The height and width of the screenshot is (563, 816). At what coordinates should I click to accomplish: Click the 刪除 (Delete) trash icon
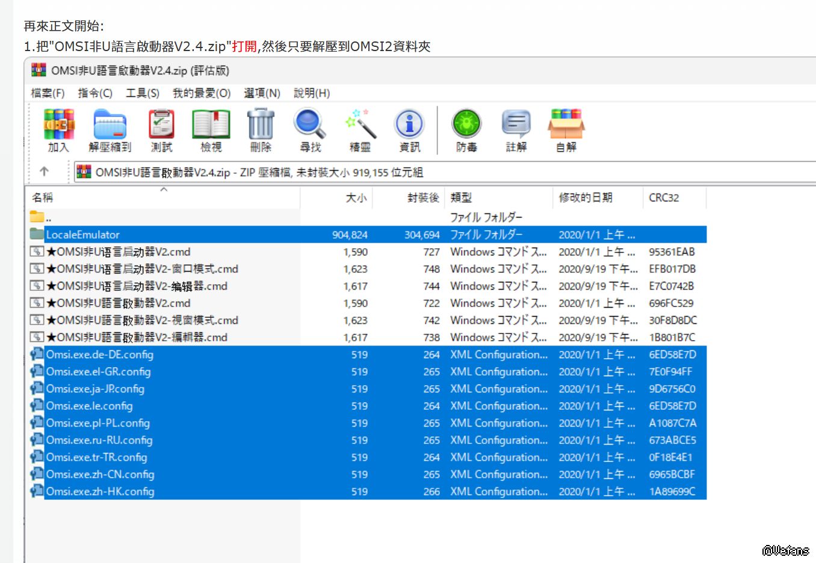pyautogui.click(x=261, y=125)
